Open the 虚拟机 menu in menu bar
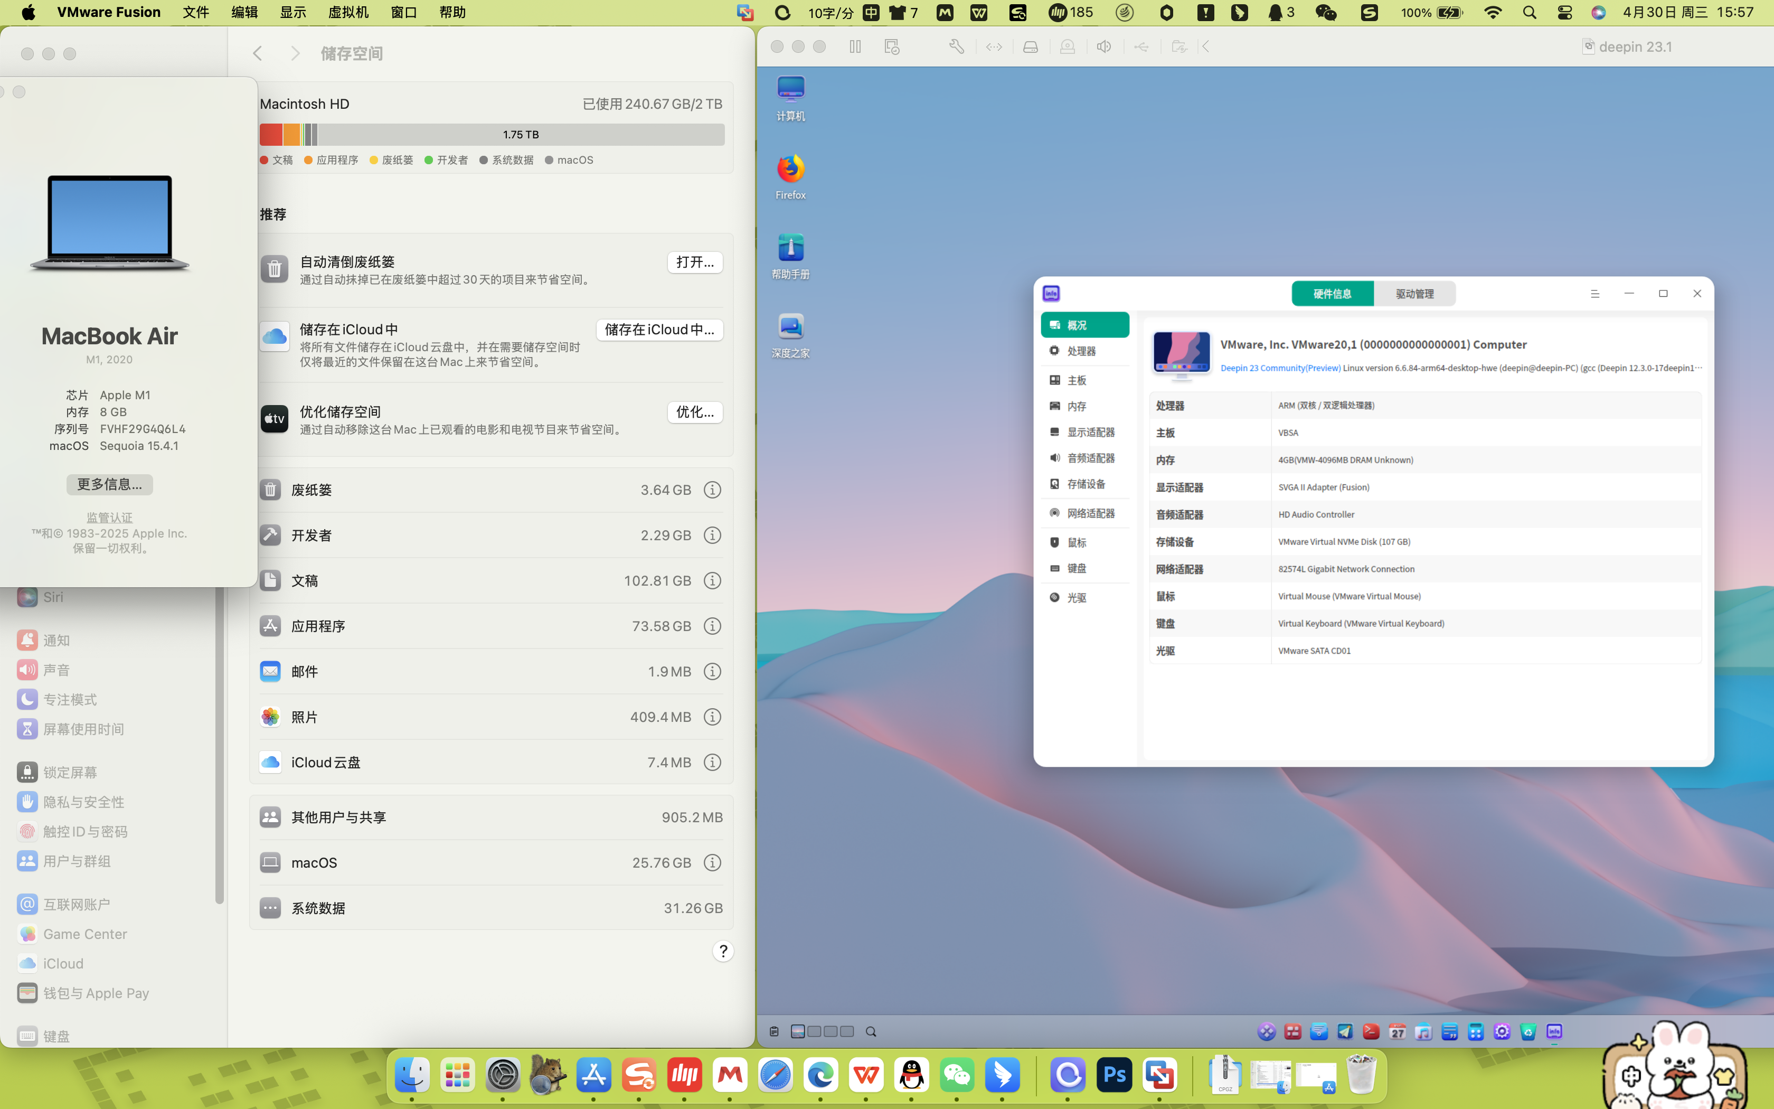1774x1109 pixels. pos(348,13)
